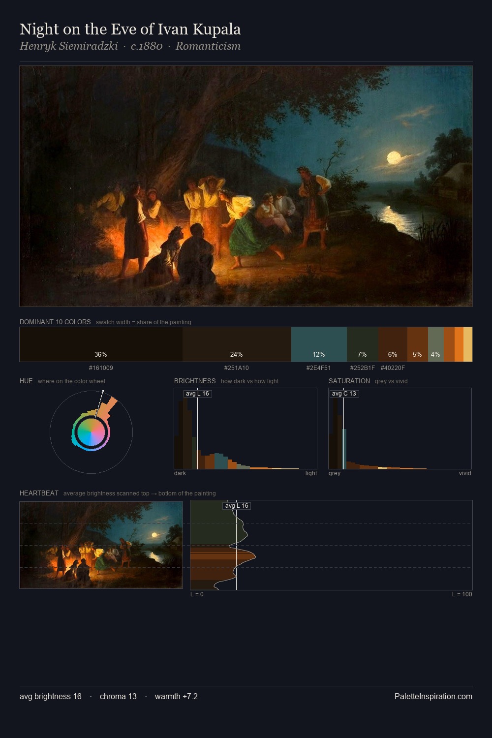Click the 'light' axis label
Screen dimensions: 492x738
pyautogui.click(x=311, y=473)
